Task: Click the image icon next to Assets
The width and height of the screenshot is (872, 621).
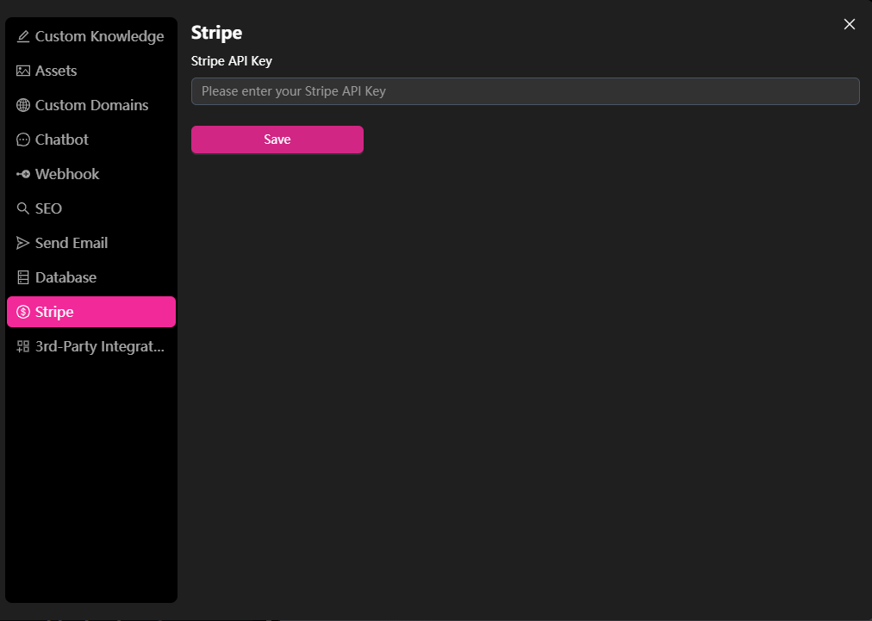Action: click(23, 71)
